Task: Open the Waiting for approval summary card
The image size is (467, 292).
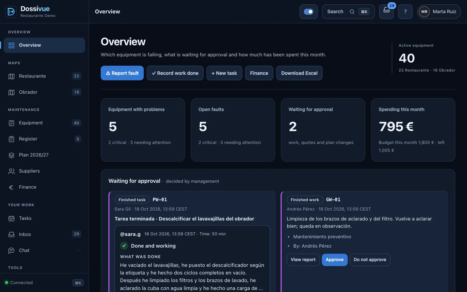Action: pyautogui.click(x=323, y=130)
